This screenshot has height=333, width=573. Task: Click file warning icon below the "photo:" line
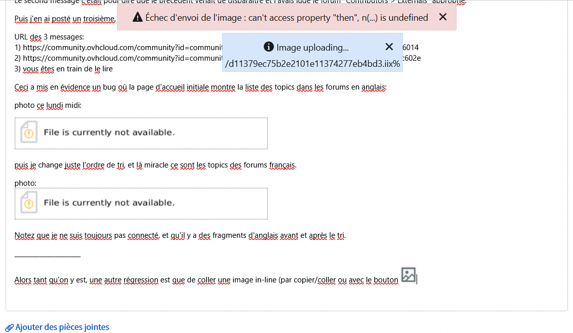click(28, 203)
